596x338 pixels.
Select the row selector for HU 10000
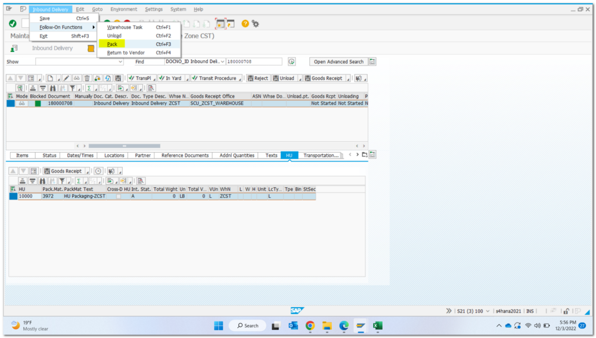click(x=13, y=196)
